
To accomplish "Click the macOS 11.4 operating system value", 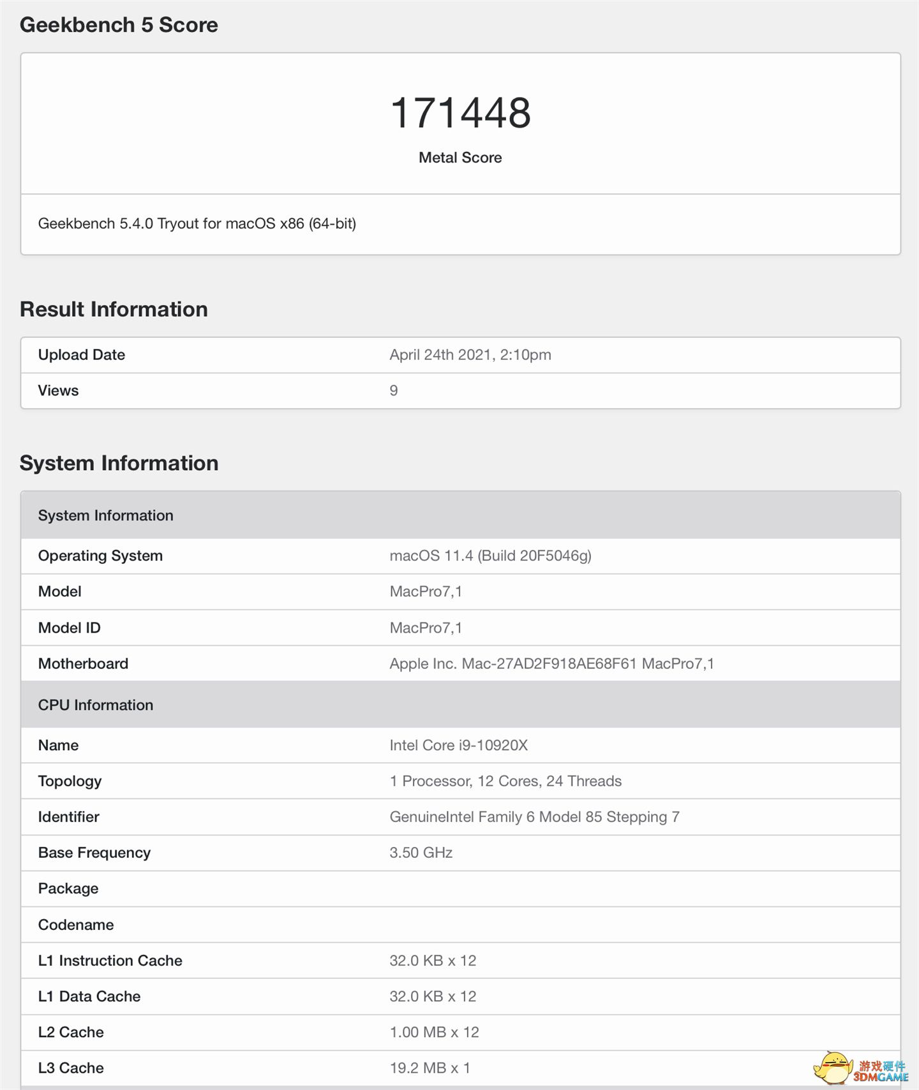I will (x=490, y=556).
